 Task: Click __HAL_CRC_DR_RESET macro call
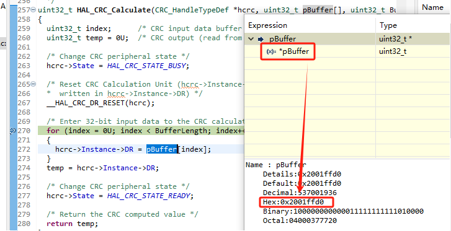click(100, 103)
